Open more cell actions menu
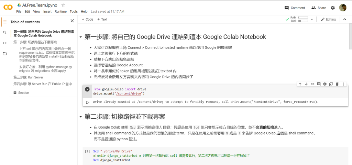The image size is (352, 165). (x=343, y=84)
